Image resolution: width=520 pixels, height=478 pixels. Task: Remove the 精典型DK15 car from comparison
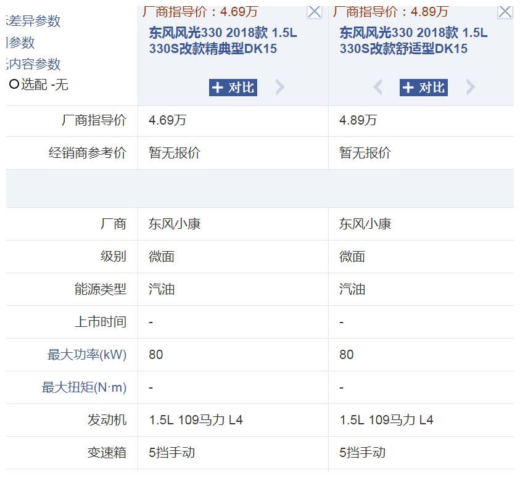point(314,12)
